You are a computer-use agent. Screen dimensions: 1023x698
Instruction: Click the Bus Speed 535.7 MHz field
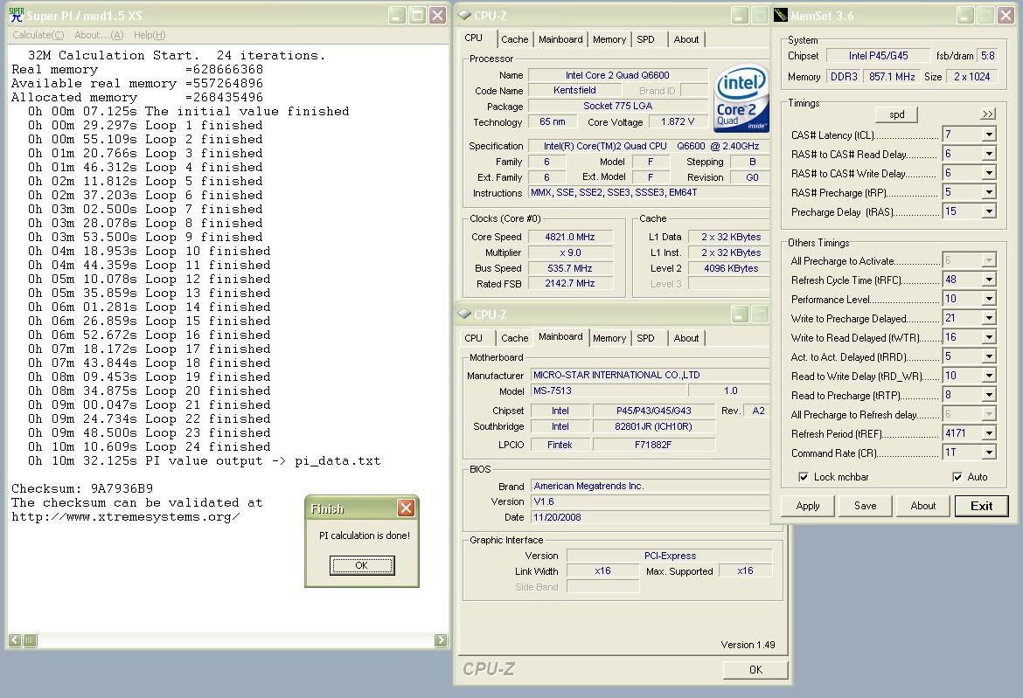click(570, 268)
